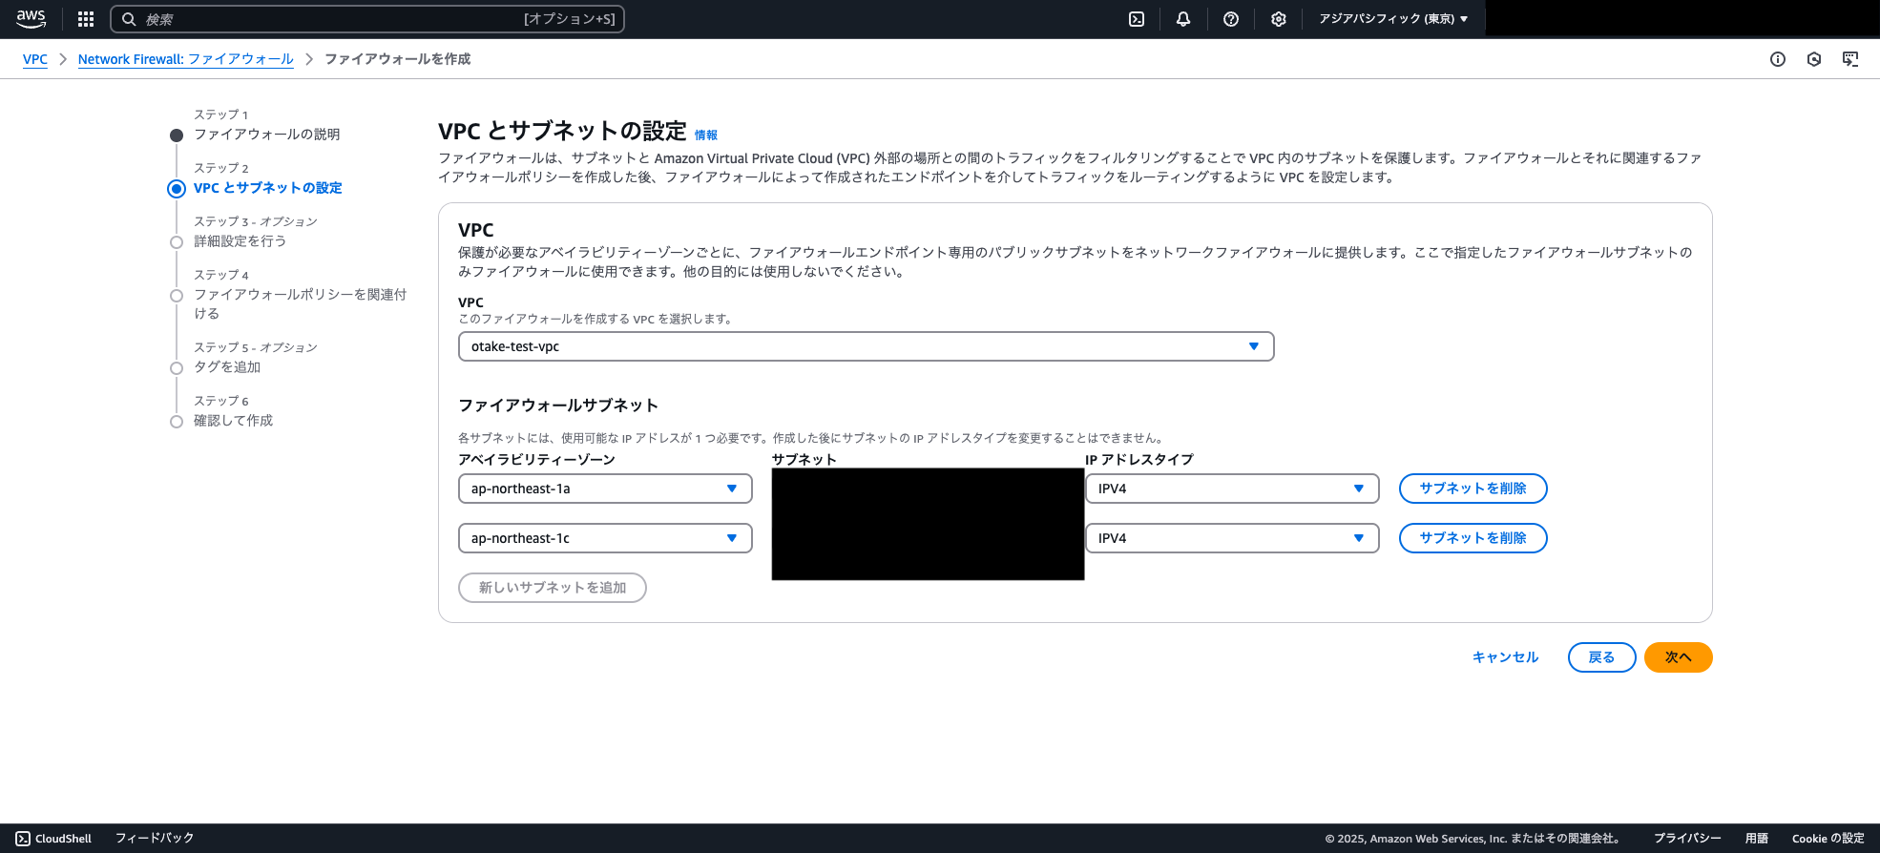Open Network Firewall: ファイアウォール breadcrumb
The image size is (1880, 853).
pyautogui.click(x=186, y=59)
